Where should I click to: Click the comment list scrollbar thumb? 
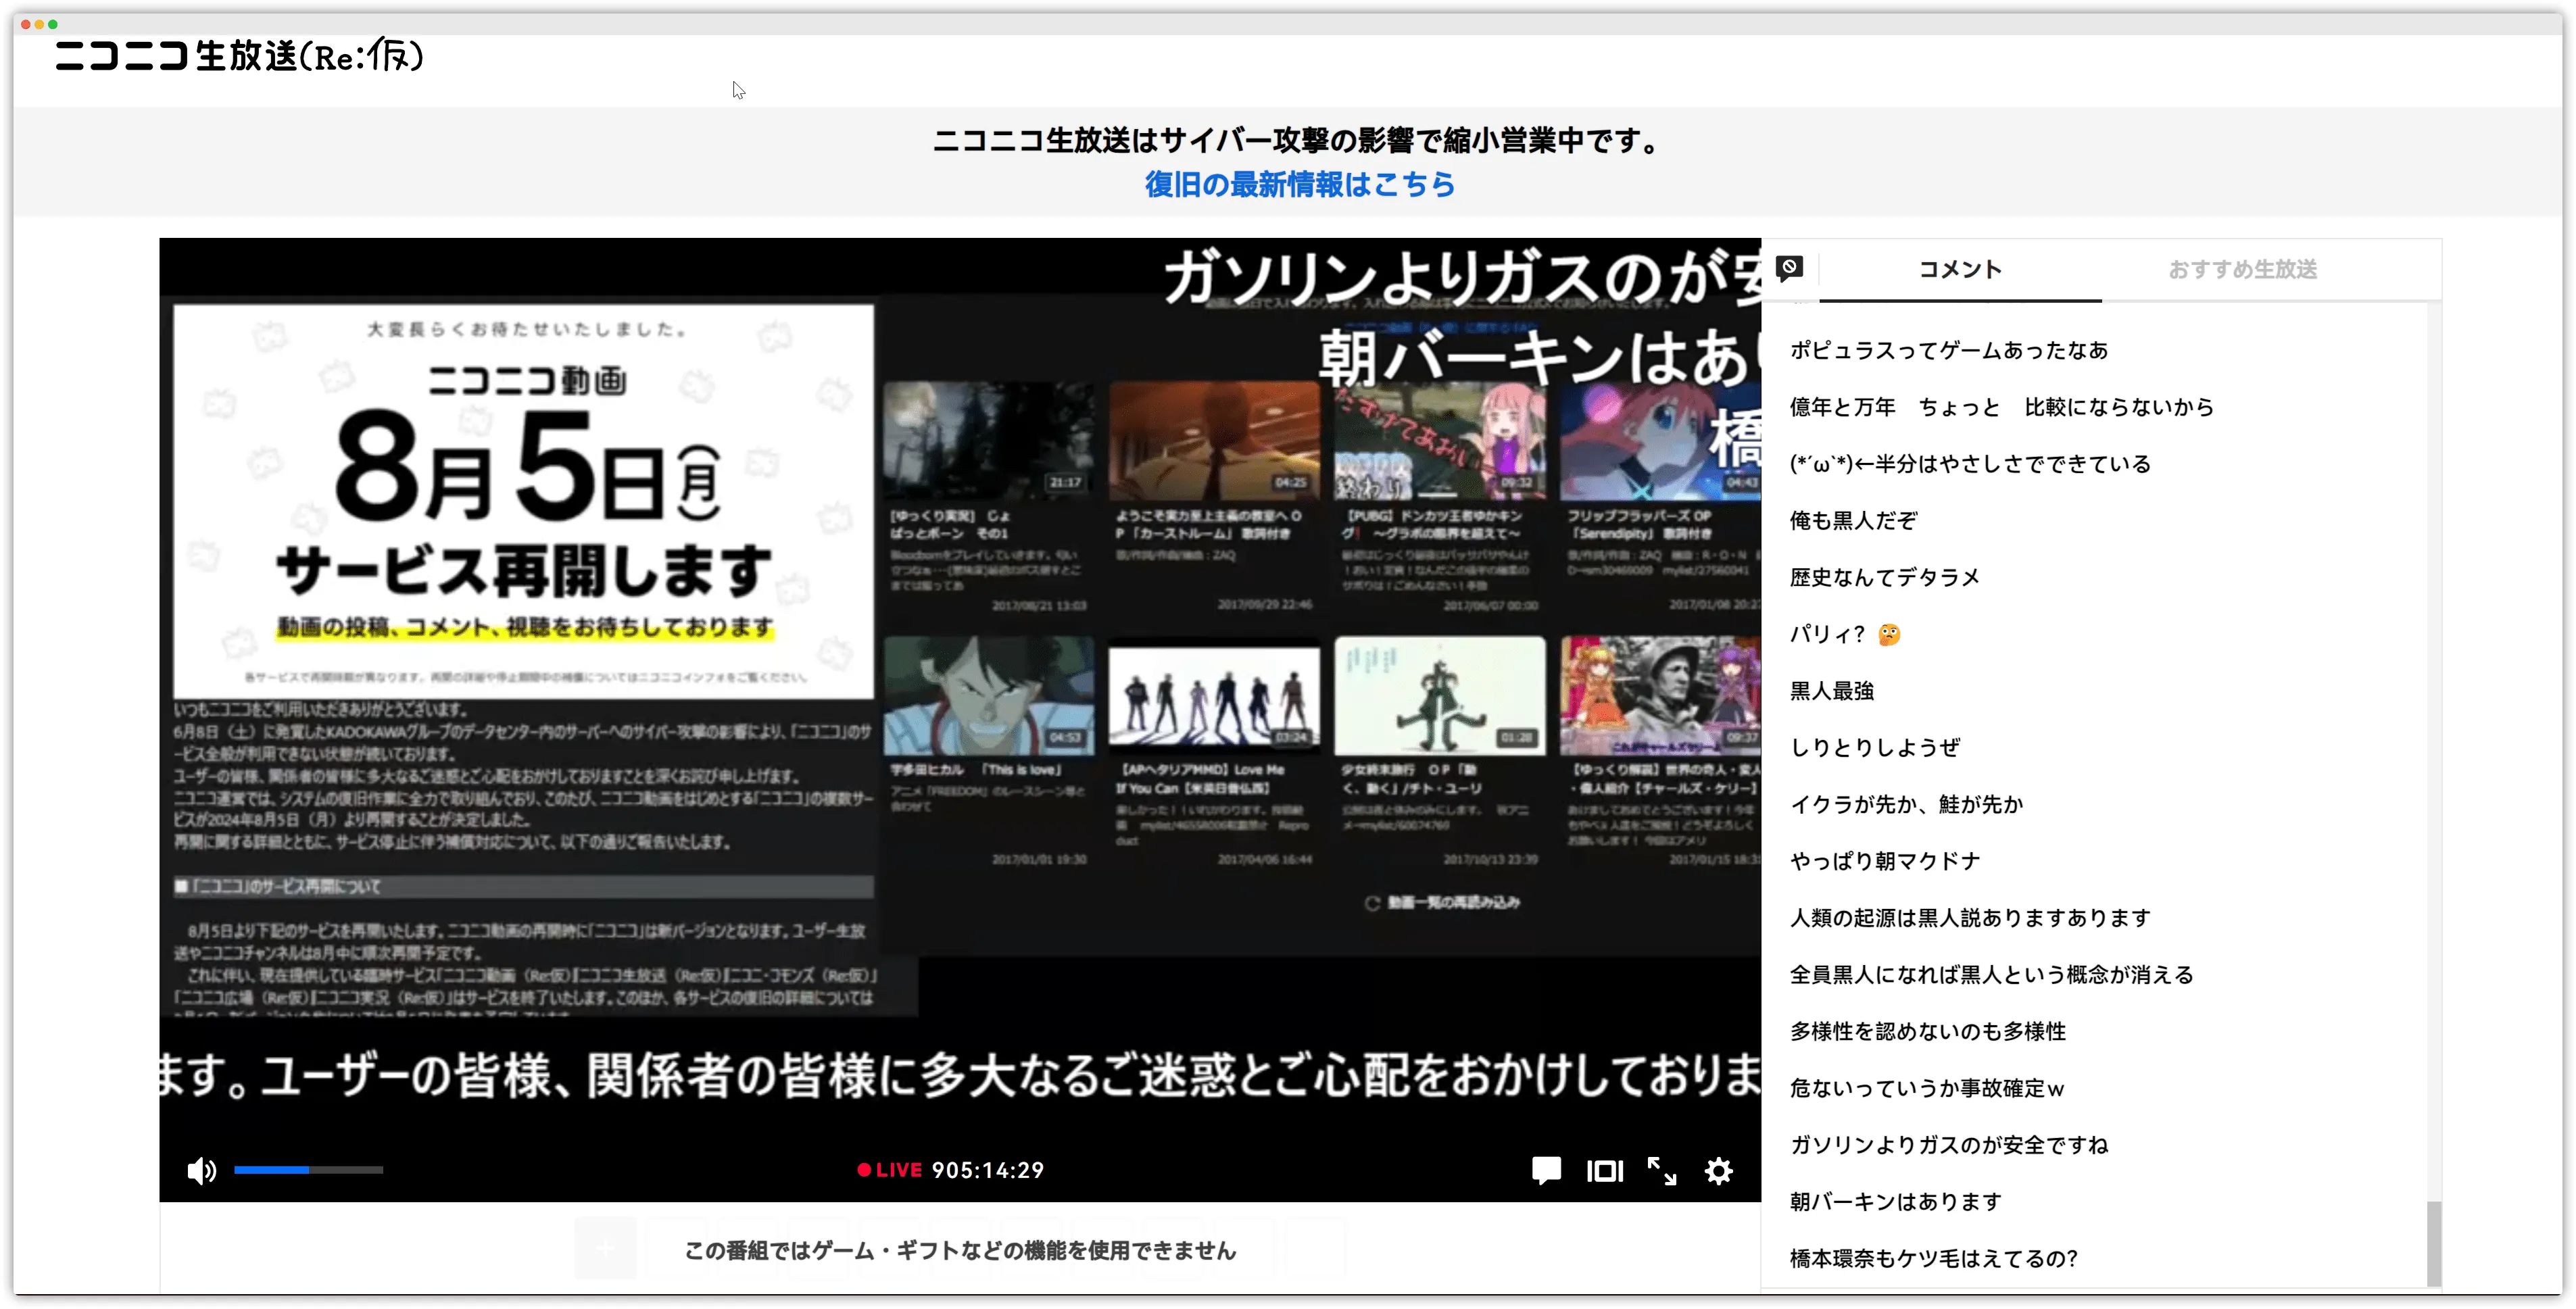click(x=2433, y=1244)
